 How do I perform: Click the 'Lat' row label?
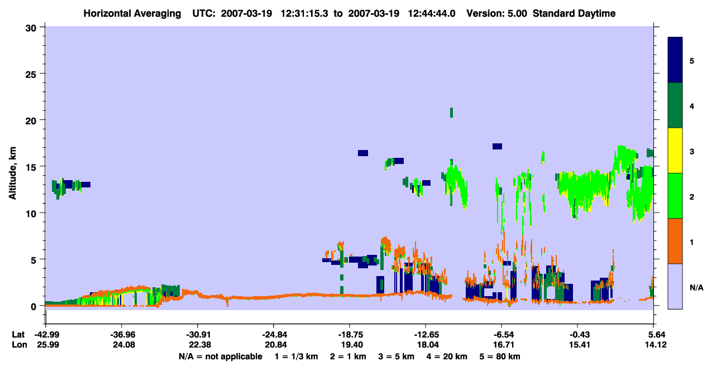coord(18,334)
